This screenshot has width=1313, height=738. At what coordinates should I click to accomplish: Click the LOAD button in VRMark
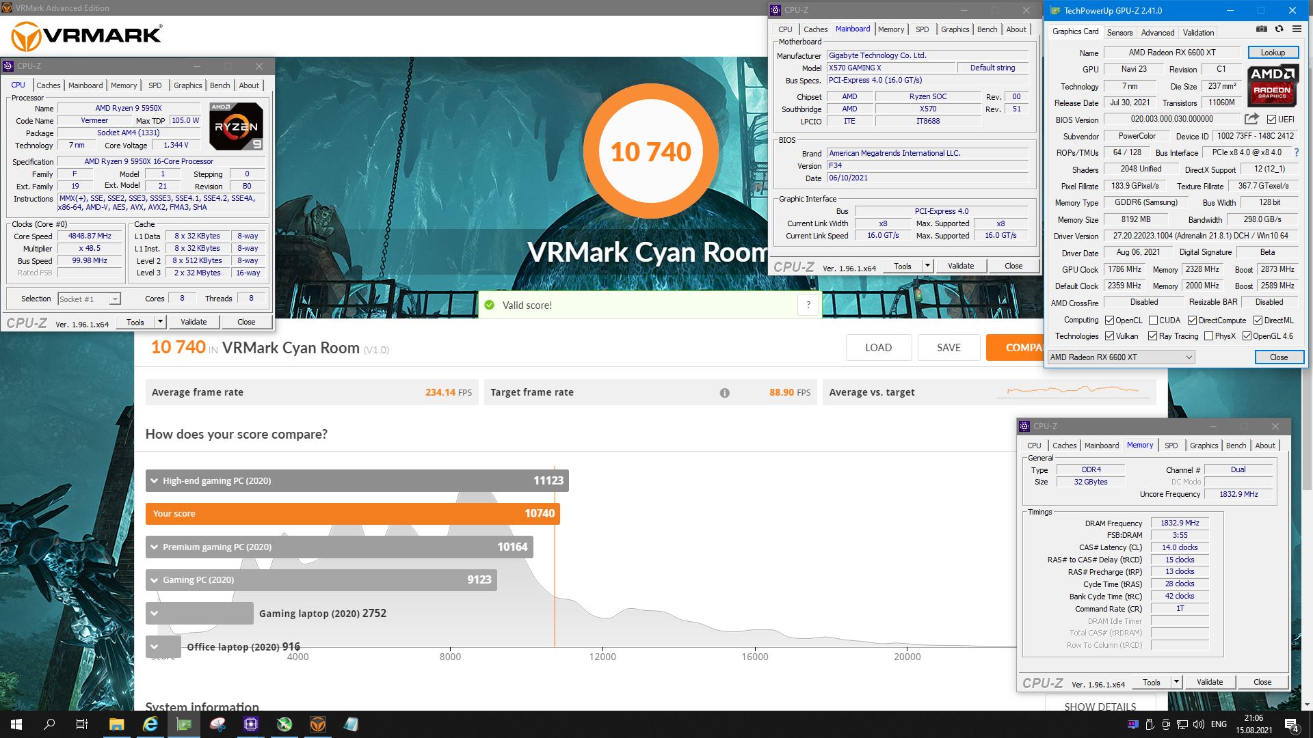(878, 348)
